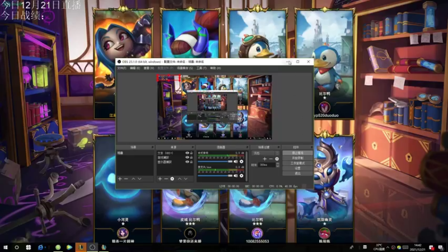The image size is (448, 252).
Task: Remove the selected scene with minus icon
Action: [126, 179]
